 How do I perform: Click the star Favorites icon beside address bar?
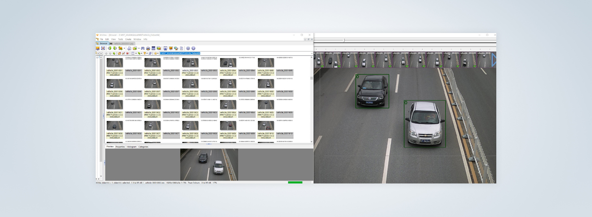click(x=155, y=53)
